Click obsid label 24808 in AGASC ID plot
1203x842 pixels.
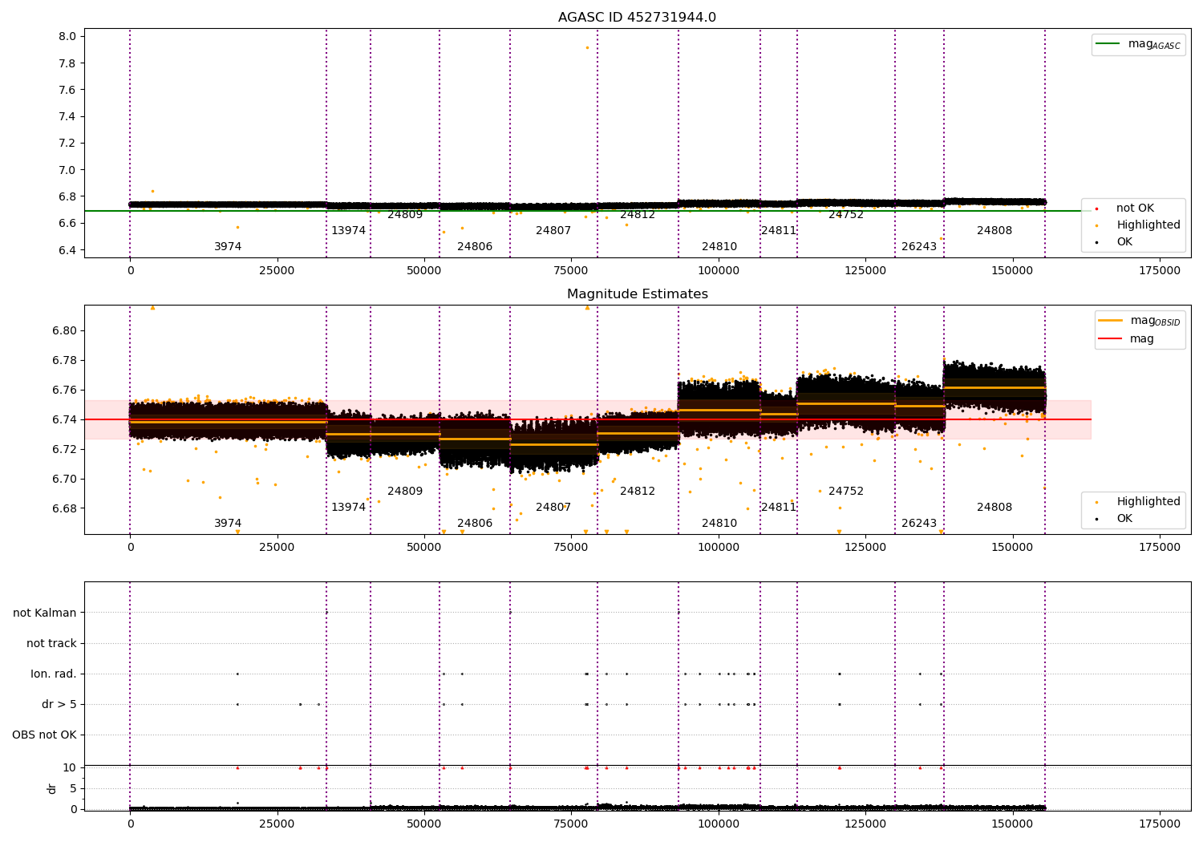994,230
